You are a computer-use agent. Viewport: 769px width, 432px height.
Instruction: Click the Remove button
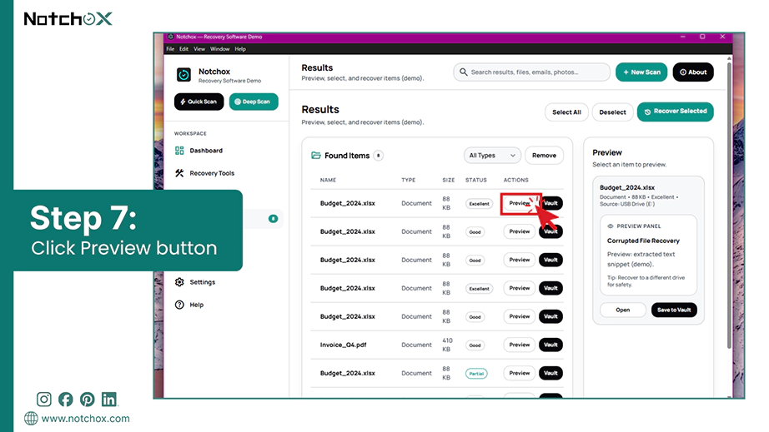coord(544,155)
